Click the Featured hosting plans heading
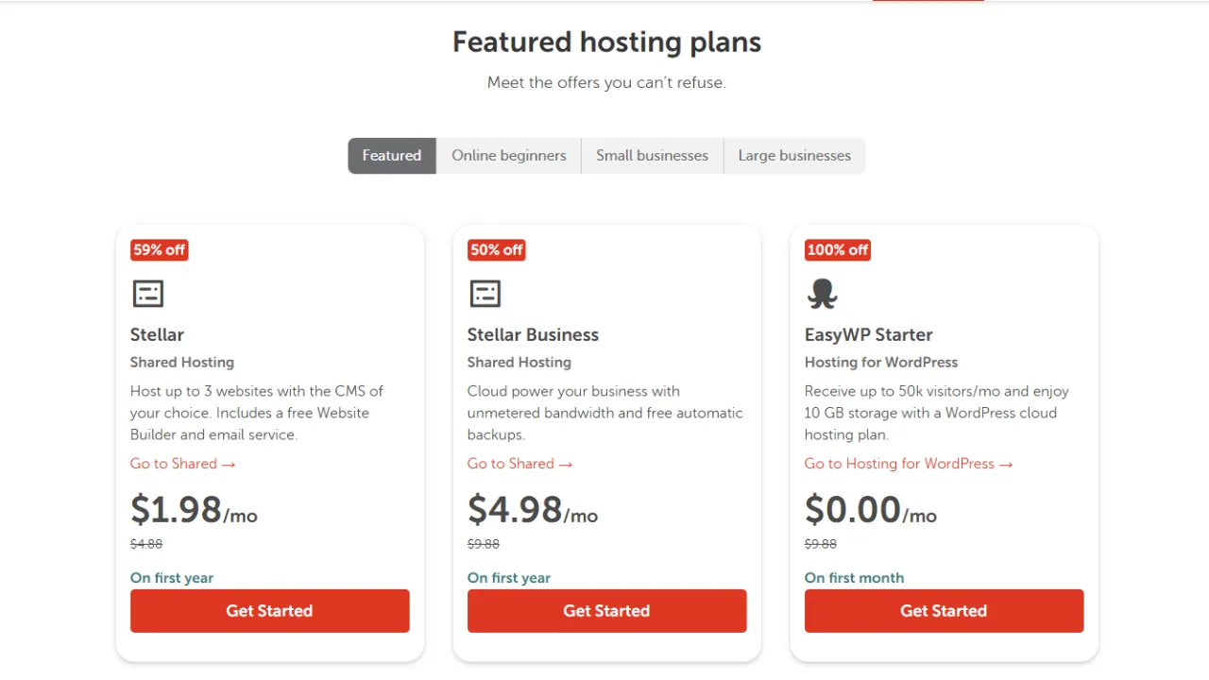Image resolution: width=1209 pixels, height=680 pixels. (606, 42)
